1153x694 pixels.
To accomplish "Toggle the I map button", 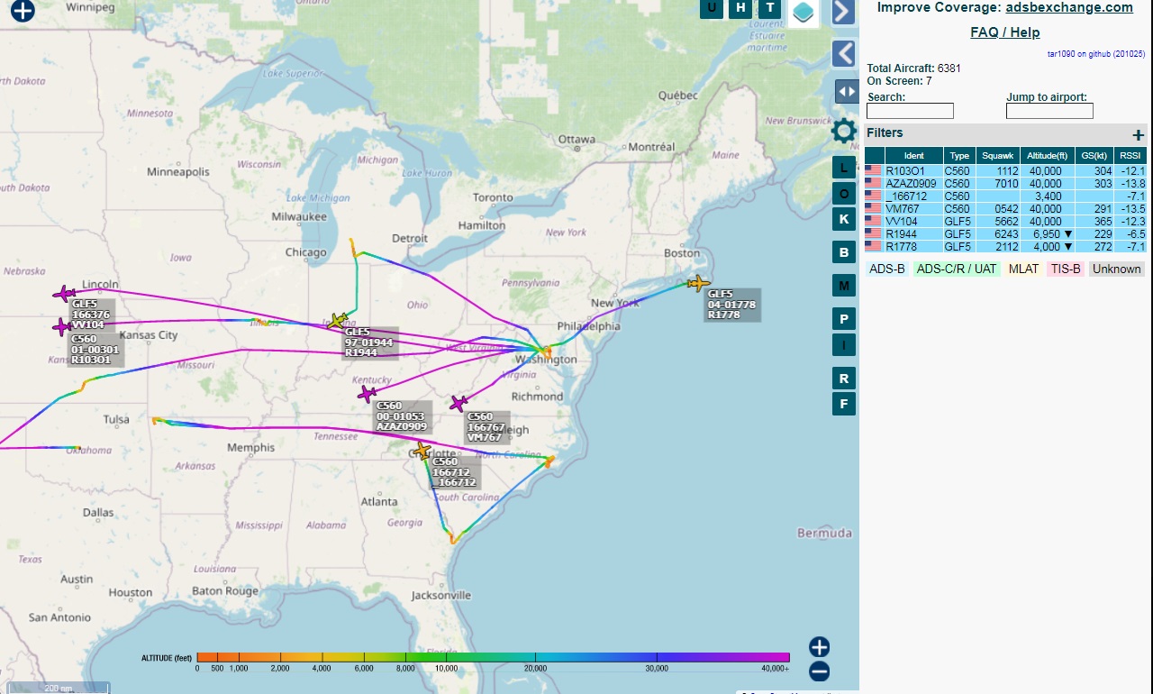I will (x=844, y=344).
